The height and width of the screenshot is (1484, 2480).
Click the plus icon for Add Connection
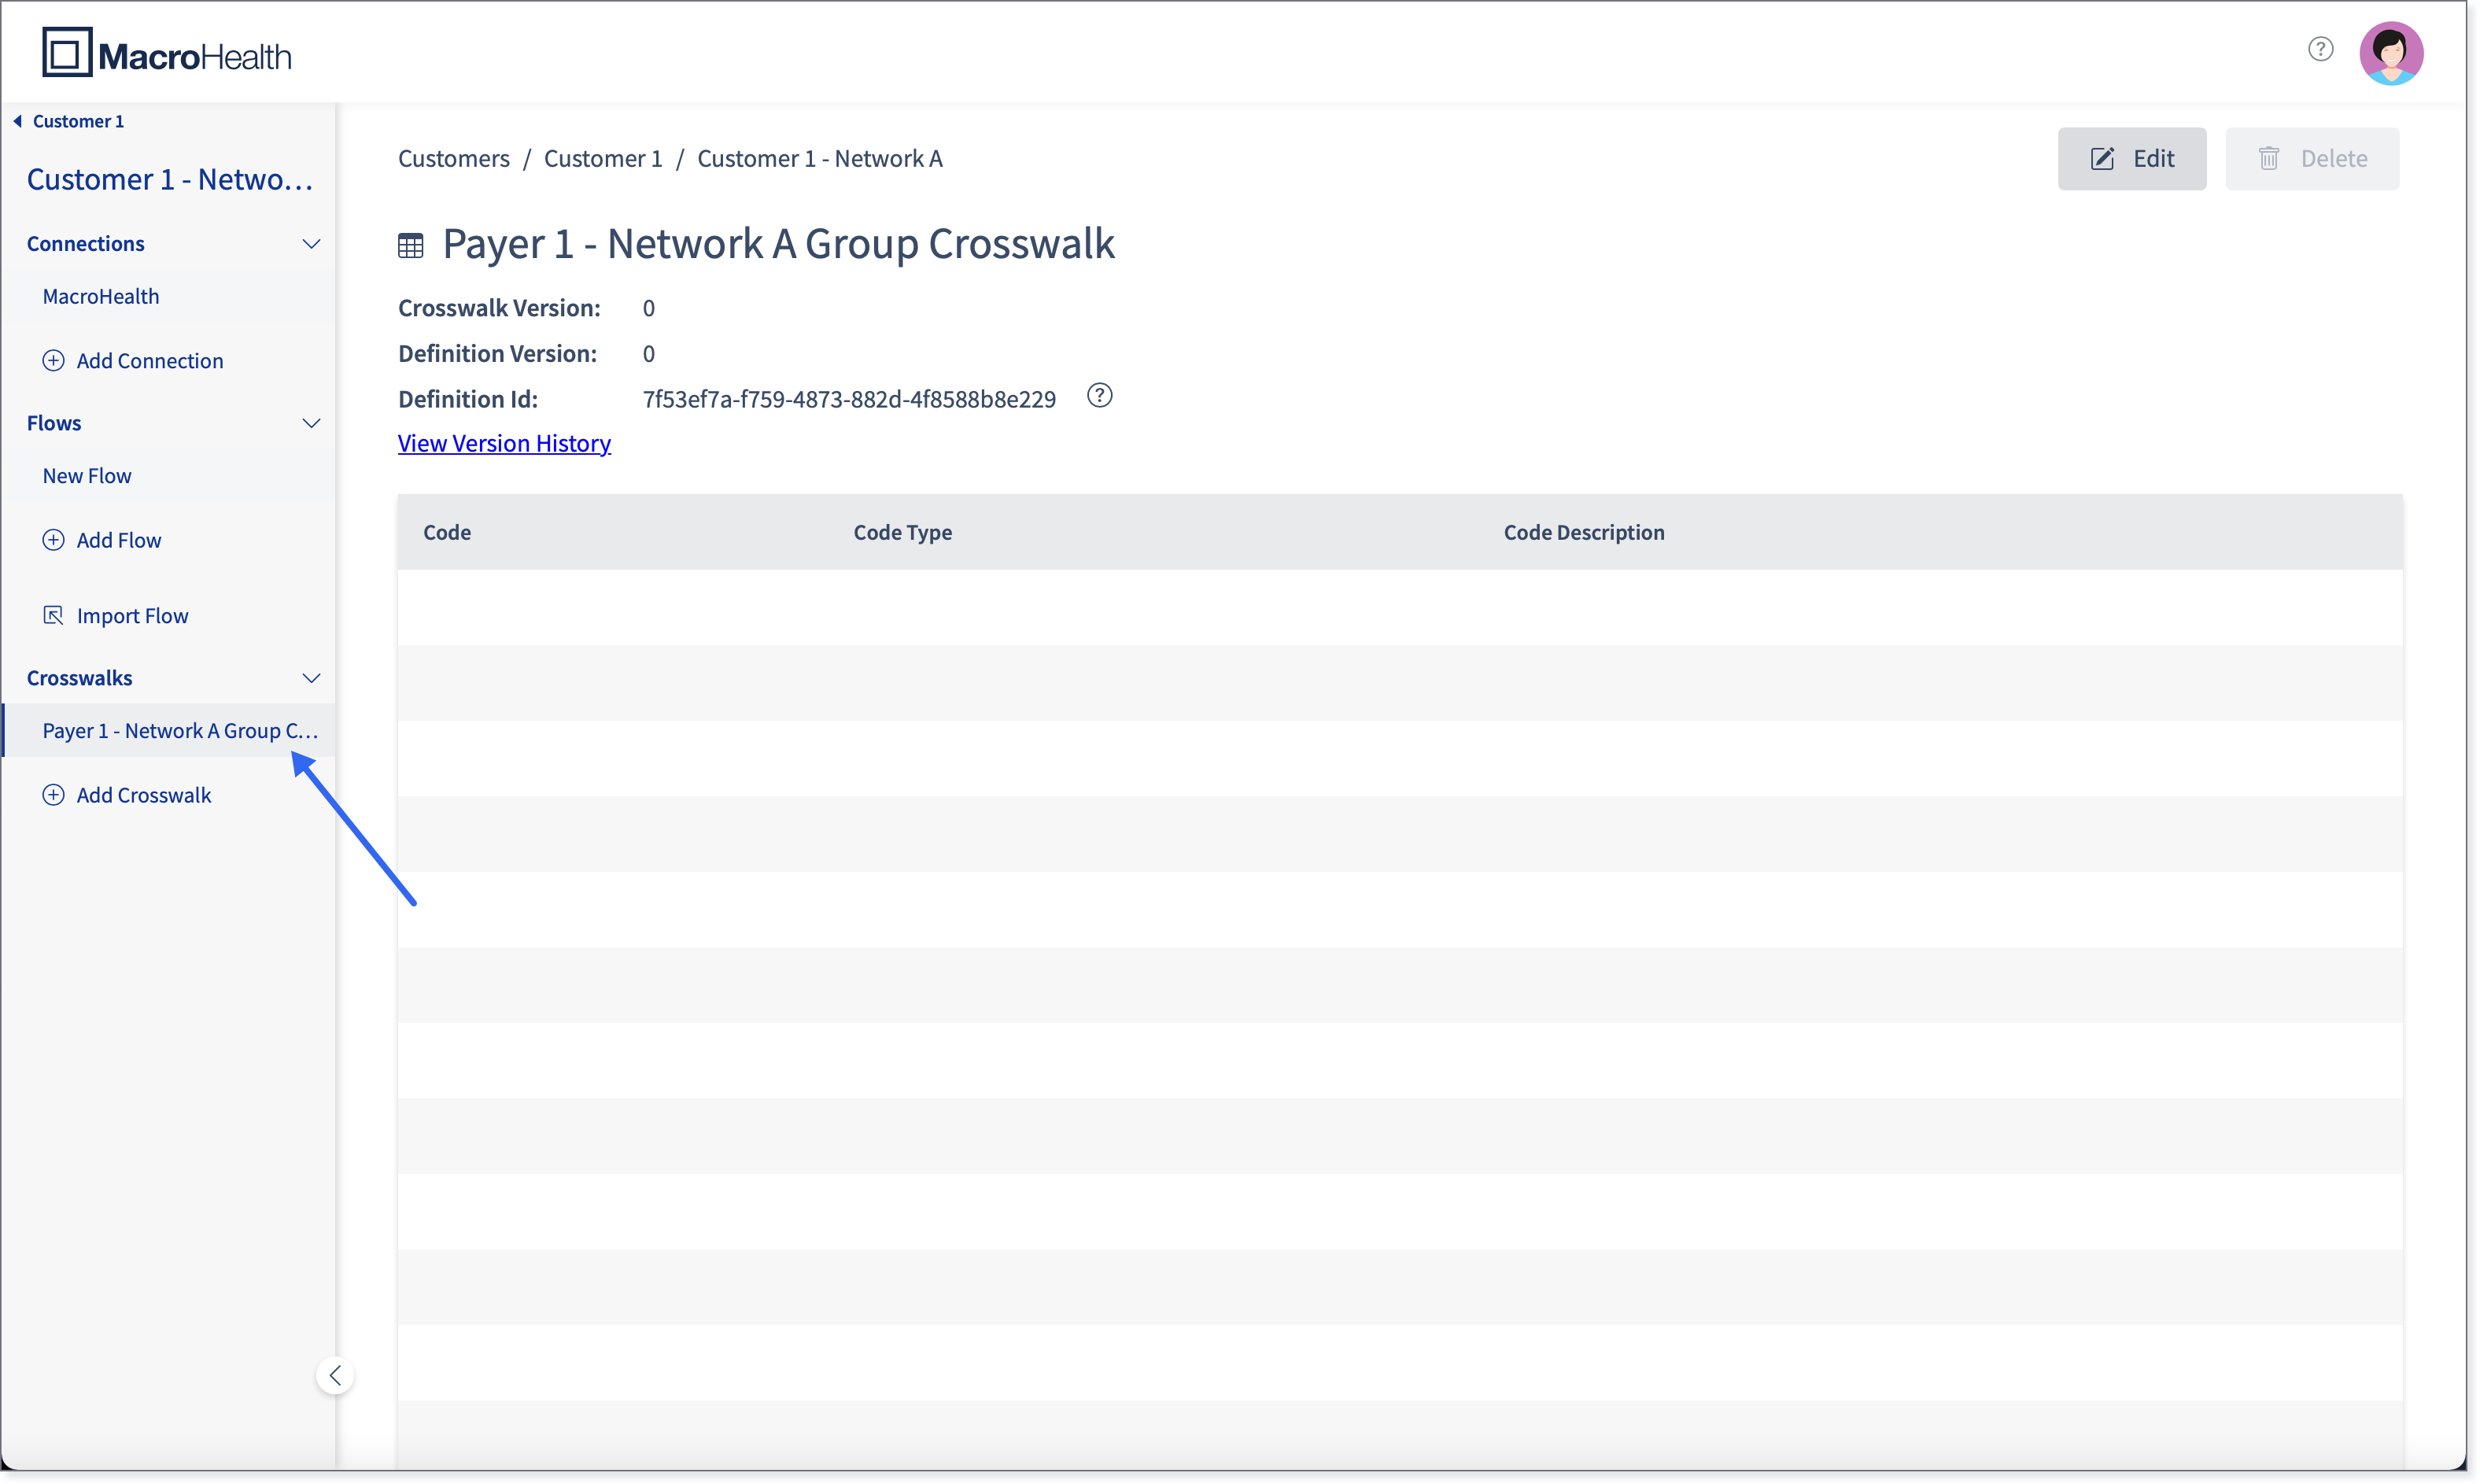click(53, 361)
